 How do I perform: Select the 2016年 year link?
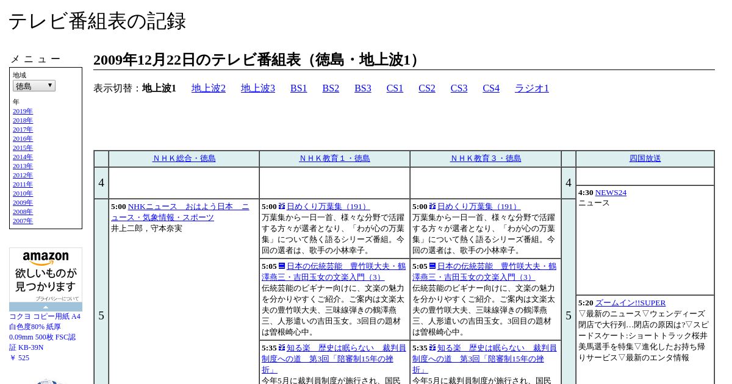23,138
